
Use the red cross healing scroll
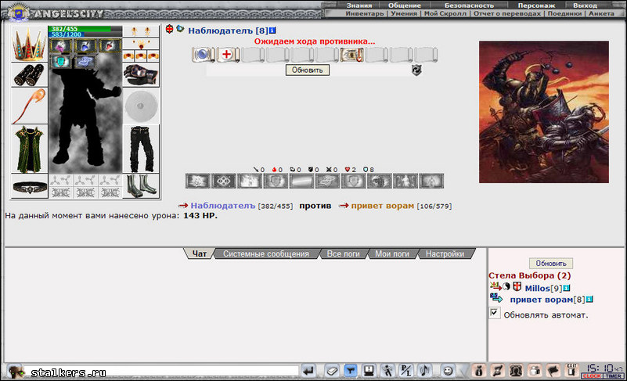coord(228,54)
